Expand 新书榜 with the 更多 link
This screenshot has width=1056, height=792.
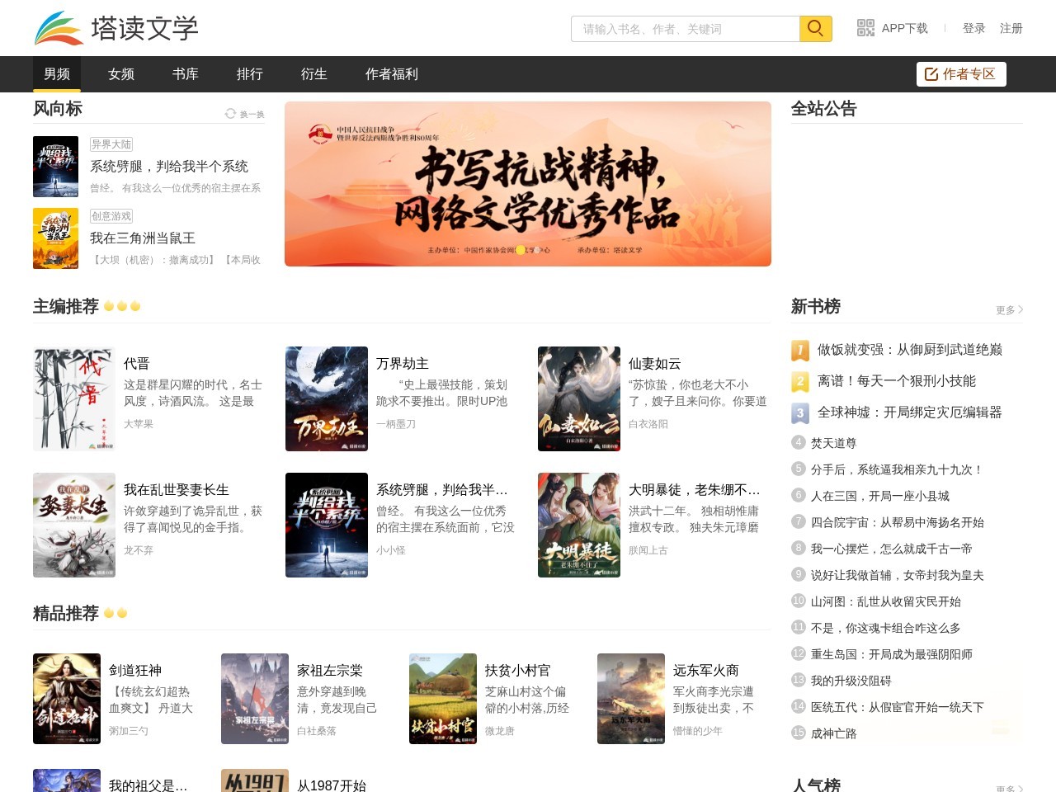click(1009, 310)
